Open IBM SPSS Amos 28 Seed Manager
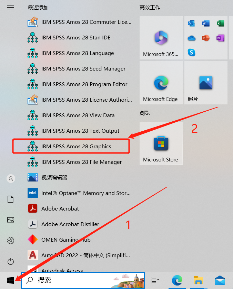This screenshot has width=233, height=289. (83, 69)
